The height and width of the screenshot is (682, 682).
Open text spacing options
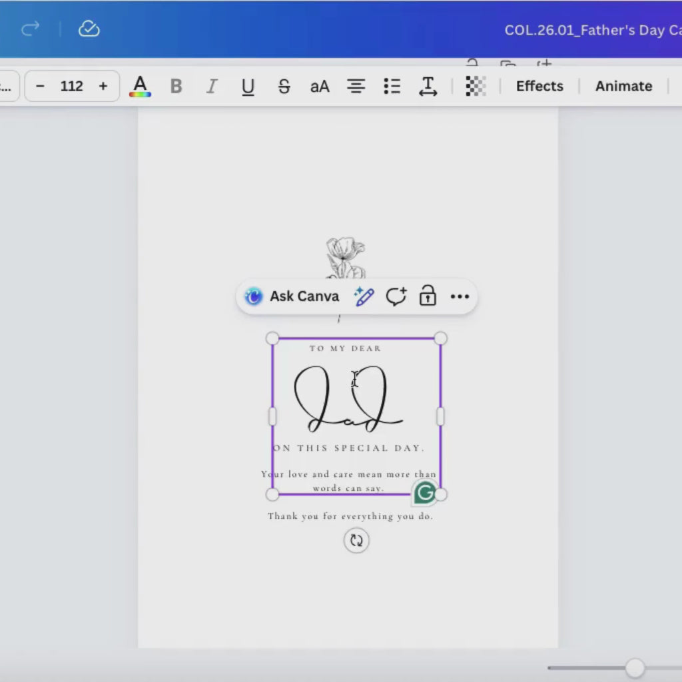[428, 86]
